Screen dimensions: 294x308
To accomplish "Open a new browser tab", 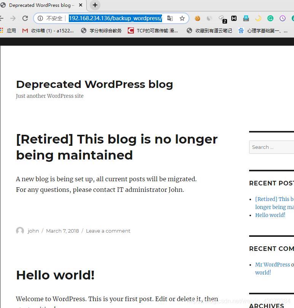I will click(95, 5).
